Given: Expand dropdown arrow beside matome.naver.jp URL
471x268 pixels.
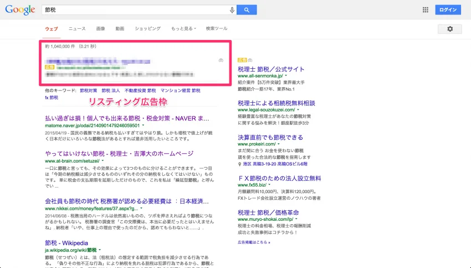Looking at the screenshot, I should click(143, 125).
